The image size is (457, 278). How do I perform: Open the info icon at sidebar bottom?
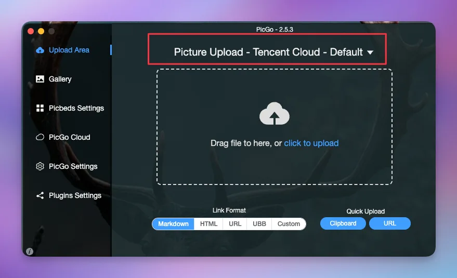click(x=30, y=251)
